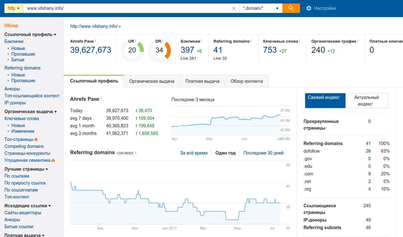Screen dimensions: 403x237
Task: Click the info icon beside Ahrefs Ранк metric
Action: tap(95, 41)
